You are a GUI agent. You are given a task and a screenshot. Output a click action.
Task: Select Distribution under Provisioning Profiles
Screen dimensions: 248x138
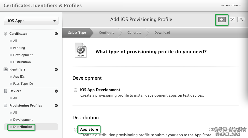23,127
